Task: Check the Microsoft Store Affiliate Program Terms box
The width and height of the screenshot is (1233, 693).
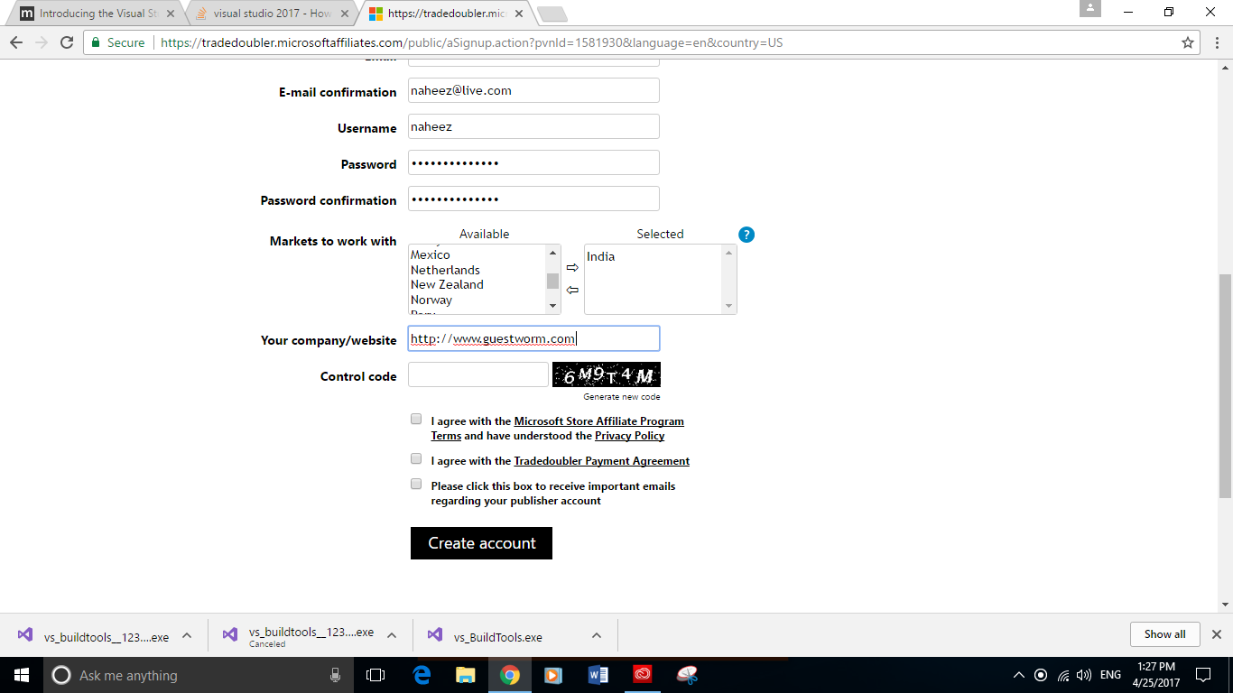Action: coord(416,419)
